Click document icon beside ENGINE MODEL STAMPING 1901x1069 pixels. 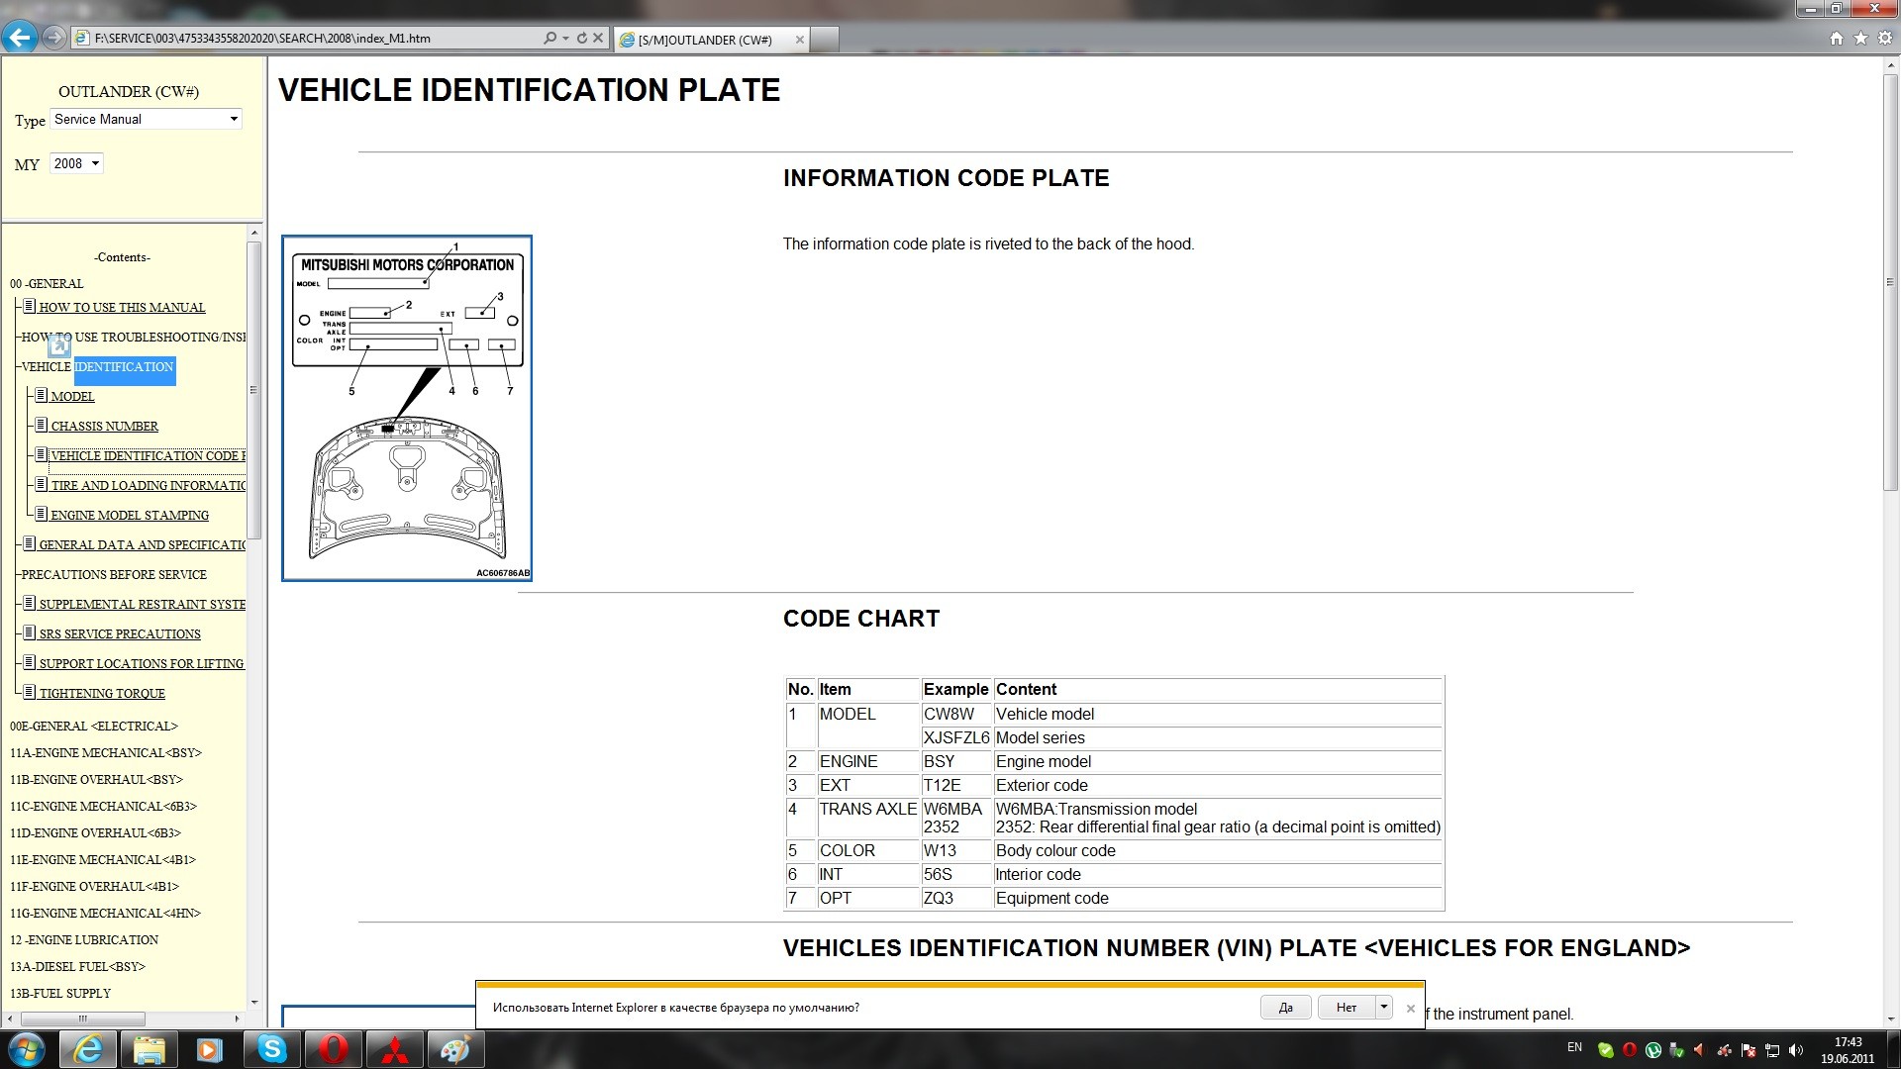pyautogui.click(x=41, y=514)
